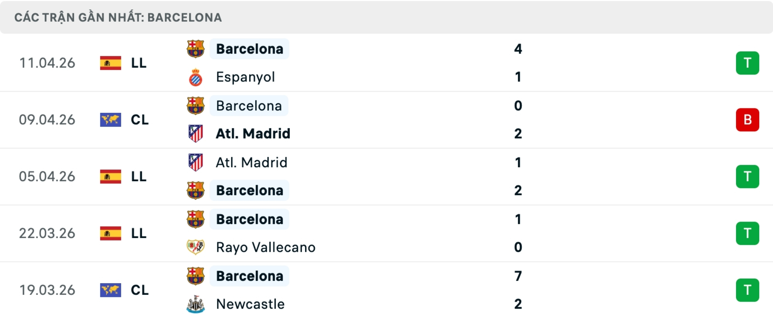Click the Espanyol club crest icon

196,77
